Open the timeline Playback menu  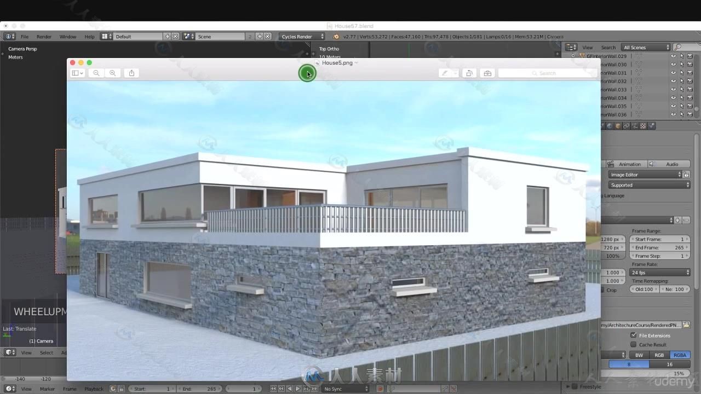[x=94, y=389]
